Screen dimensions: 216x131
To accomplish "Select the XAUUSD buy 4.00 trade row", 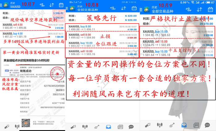I will (x=33, y=35).
